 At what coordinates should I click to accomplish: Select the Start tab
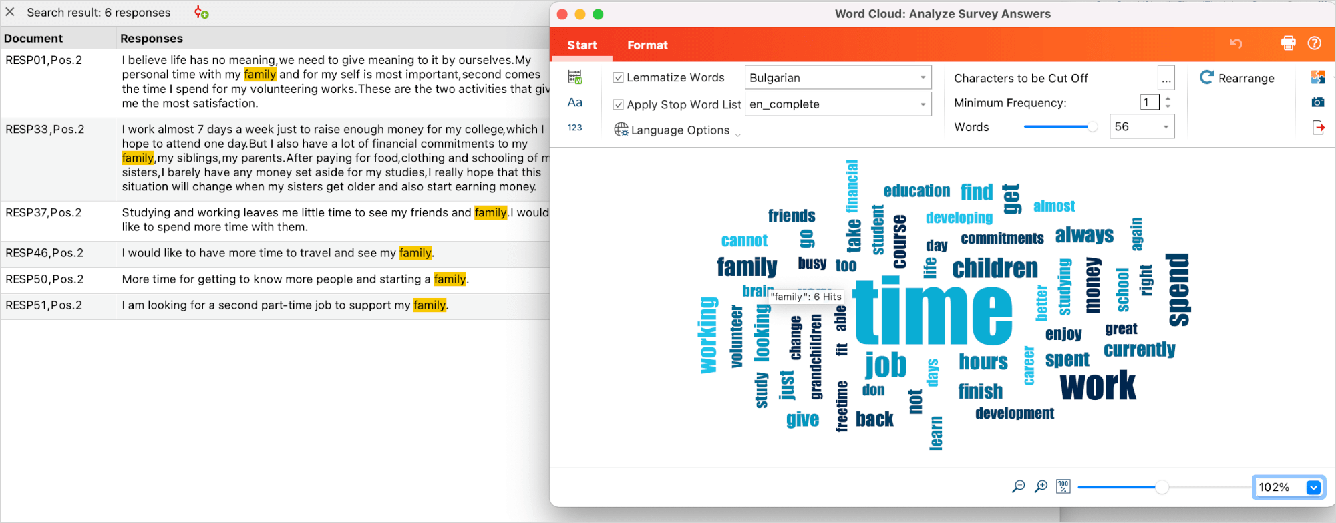coord(582,45)
